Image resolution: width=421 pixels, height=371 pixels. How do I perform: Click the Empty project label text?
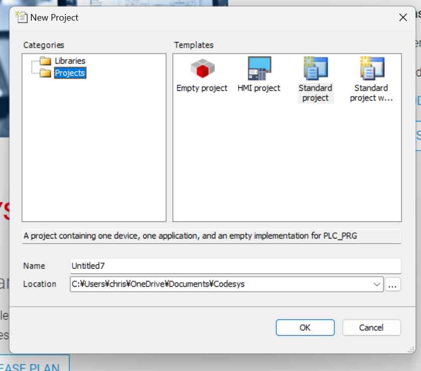point(202,88)
